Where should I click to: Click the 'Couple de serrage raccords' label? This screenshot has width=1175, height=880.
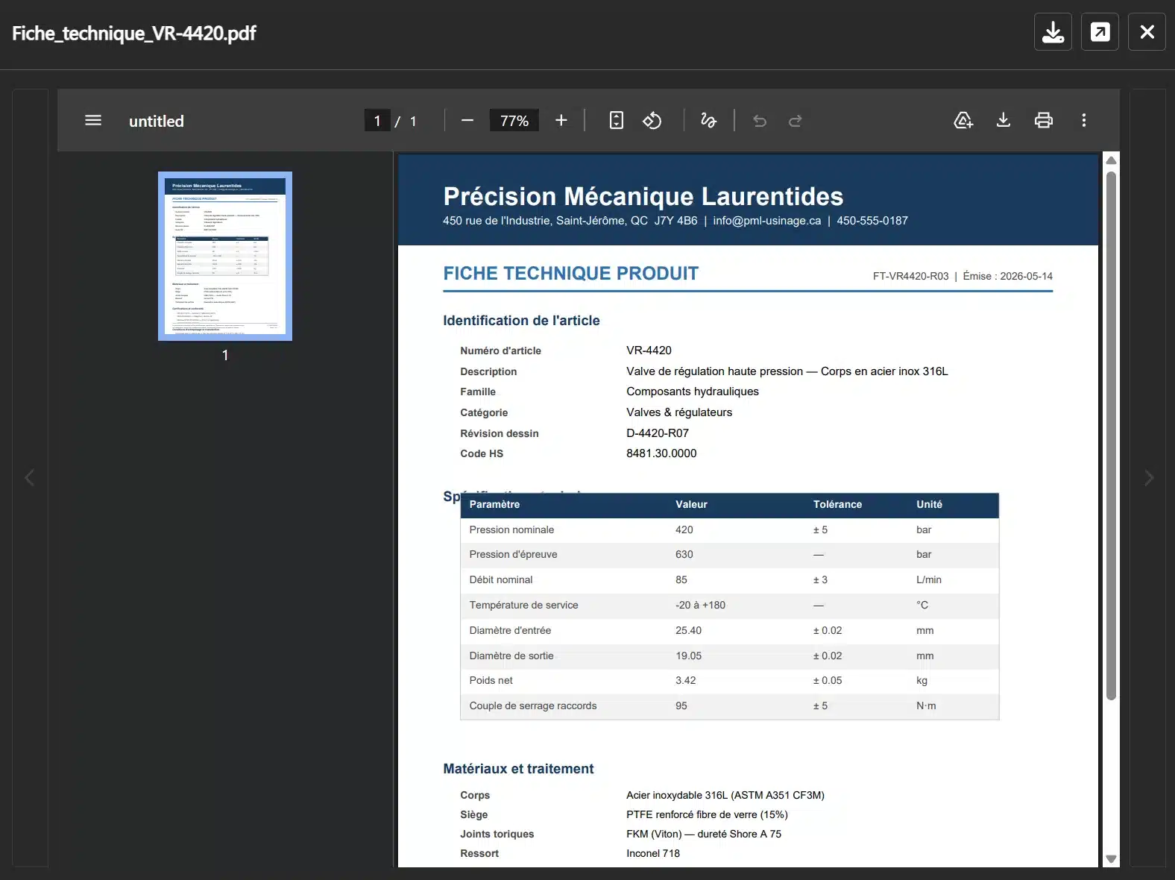click(x=533, y=706)
